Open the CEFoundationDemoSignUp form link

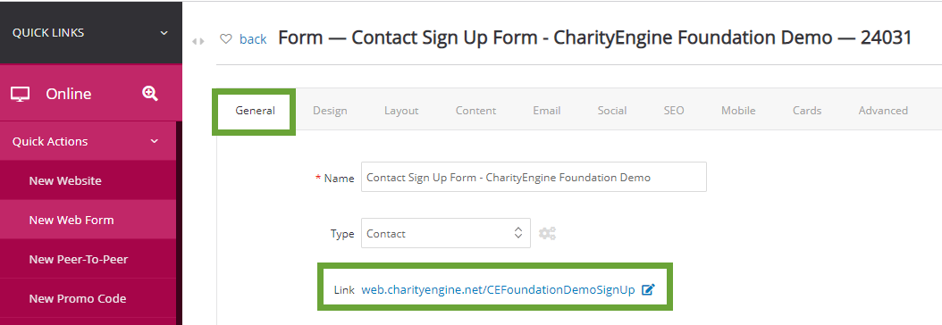(x=498, y=289)
